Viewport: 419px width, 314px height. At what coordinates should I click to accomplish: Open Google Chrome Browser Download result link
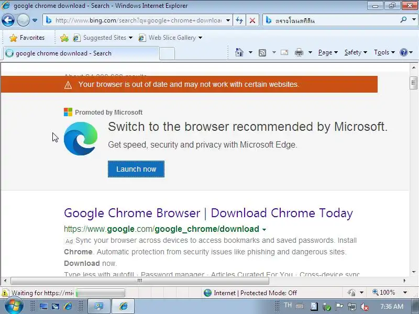[x=208, y=213]
